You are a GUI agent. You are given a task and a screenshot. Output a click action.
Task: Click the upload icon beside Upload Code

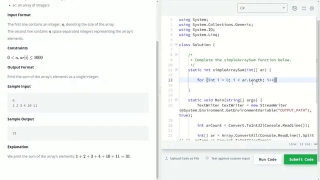(x=166, y=158)
